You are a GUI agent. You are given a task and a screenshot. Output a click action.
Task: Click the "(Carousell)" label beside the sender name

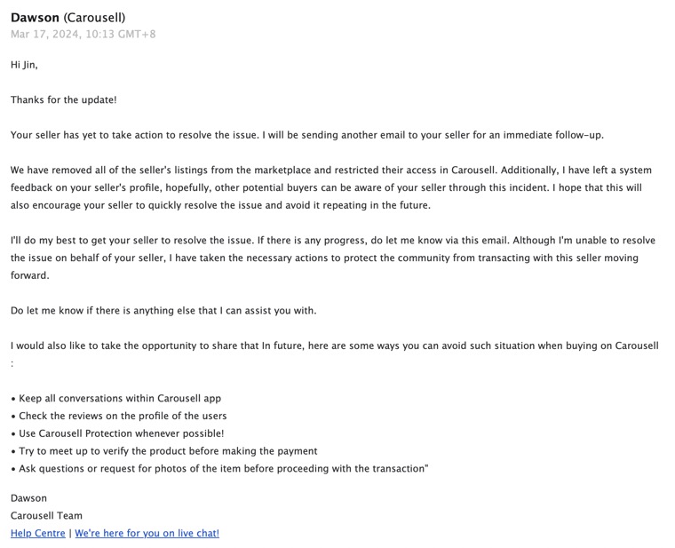[94, 17]
